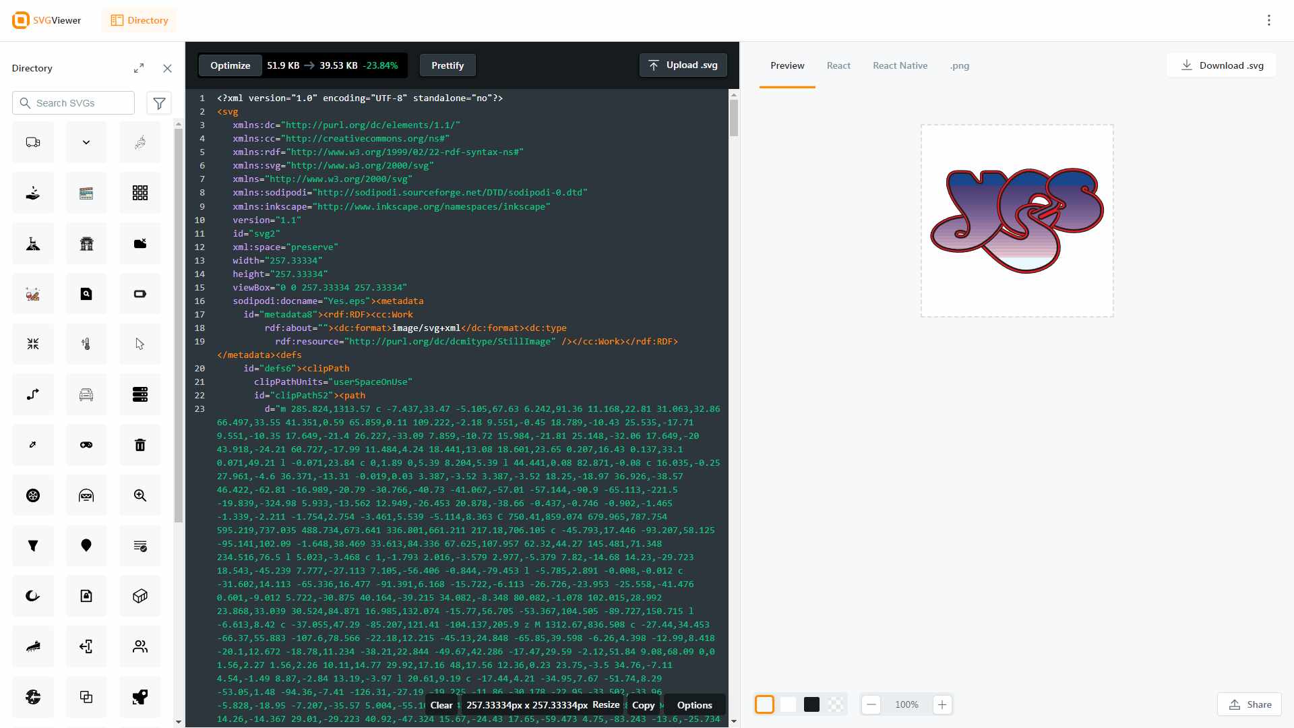The image size is (1294, 728).
Task: Select the zoom-in magnifier SVG icon
Action: (x=140, y=495)
